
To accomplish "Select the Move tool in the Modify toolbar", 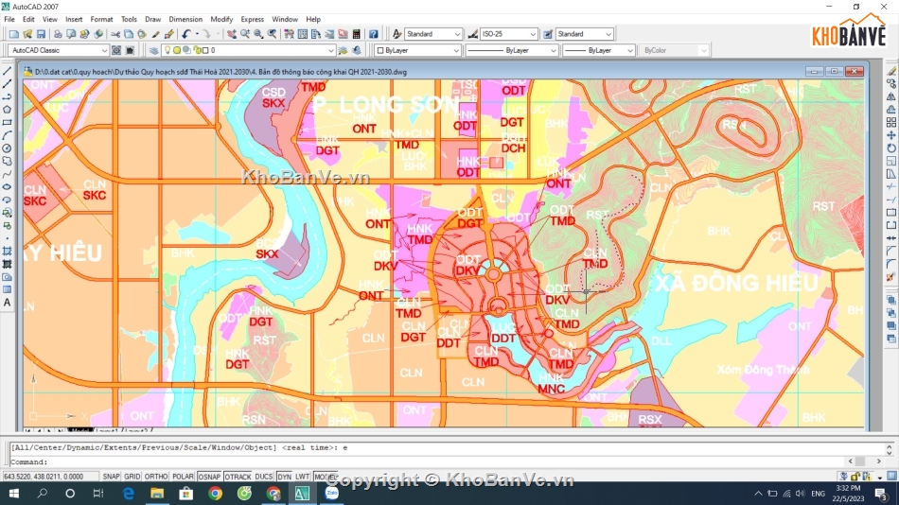I will (x=891, y=135).
